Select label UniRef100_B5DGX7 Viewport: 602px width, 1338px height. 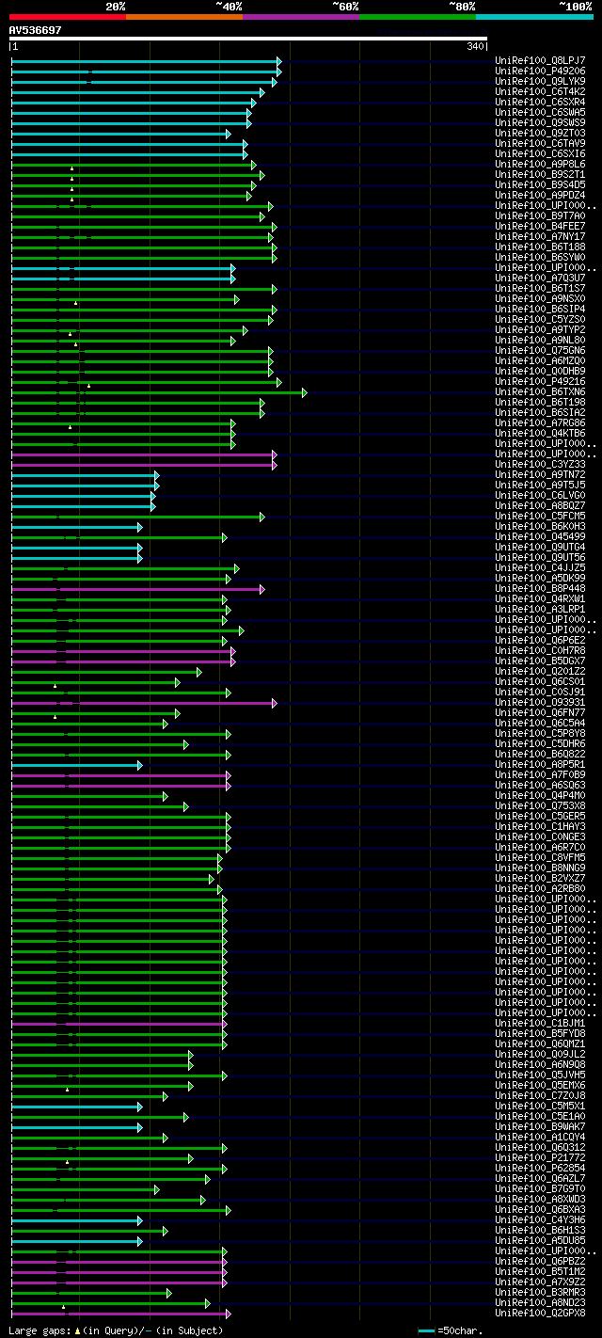click(541, 661)
